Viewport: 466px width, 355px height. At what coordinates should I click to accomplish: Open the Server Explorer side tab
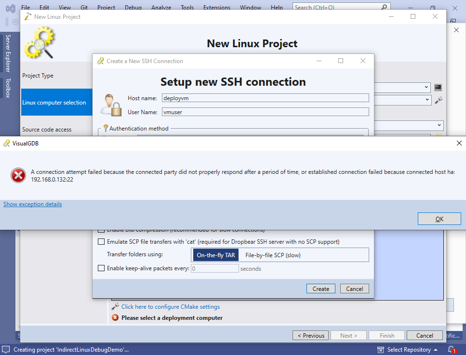[8, 53]
